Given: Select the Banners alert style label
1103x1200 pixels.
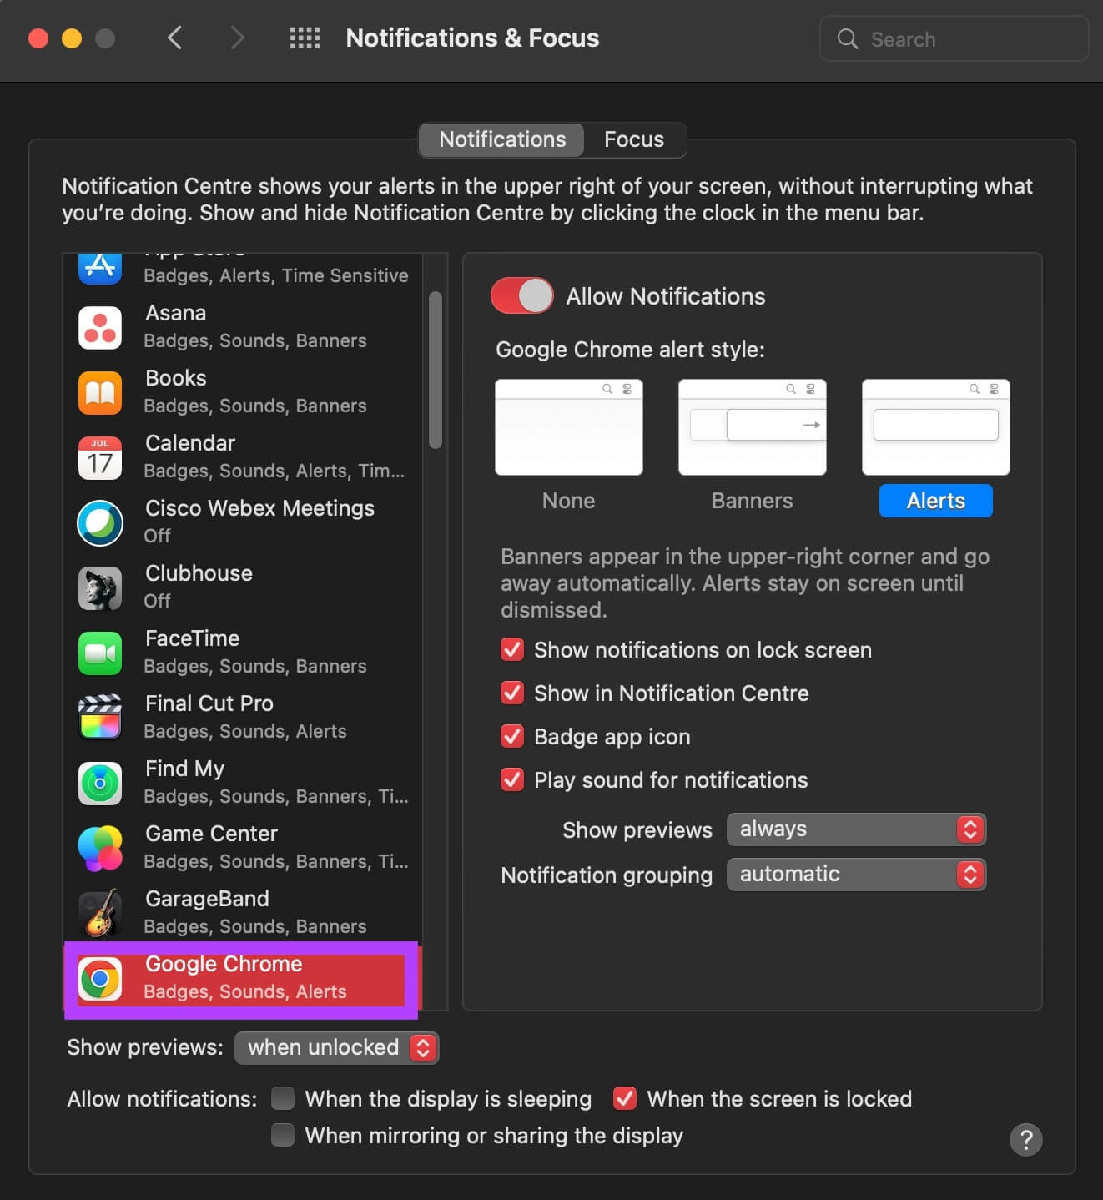Looking at the screenshot, I should [x=752, y=501].
